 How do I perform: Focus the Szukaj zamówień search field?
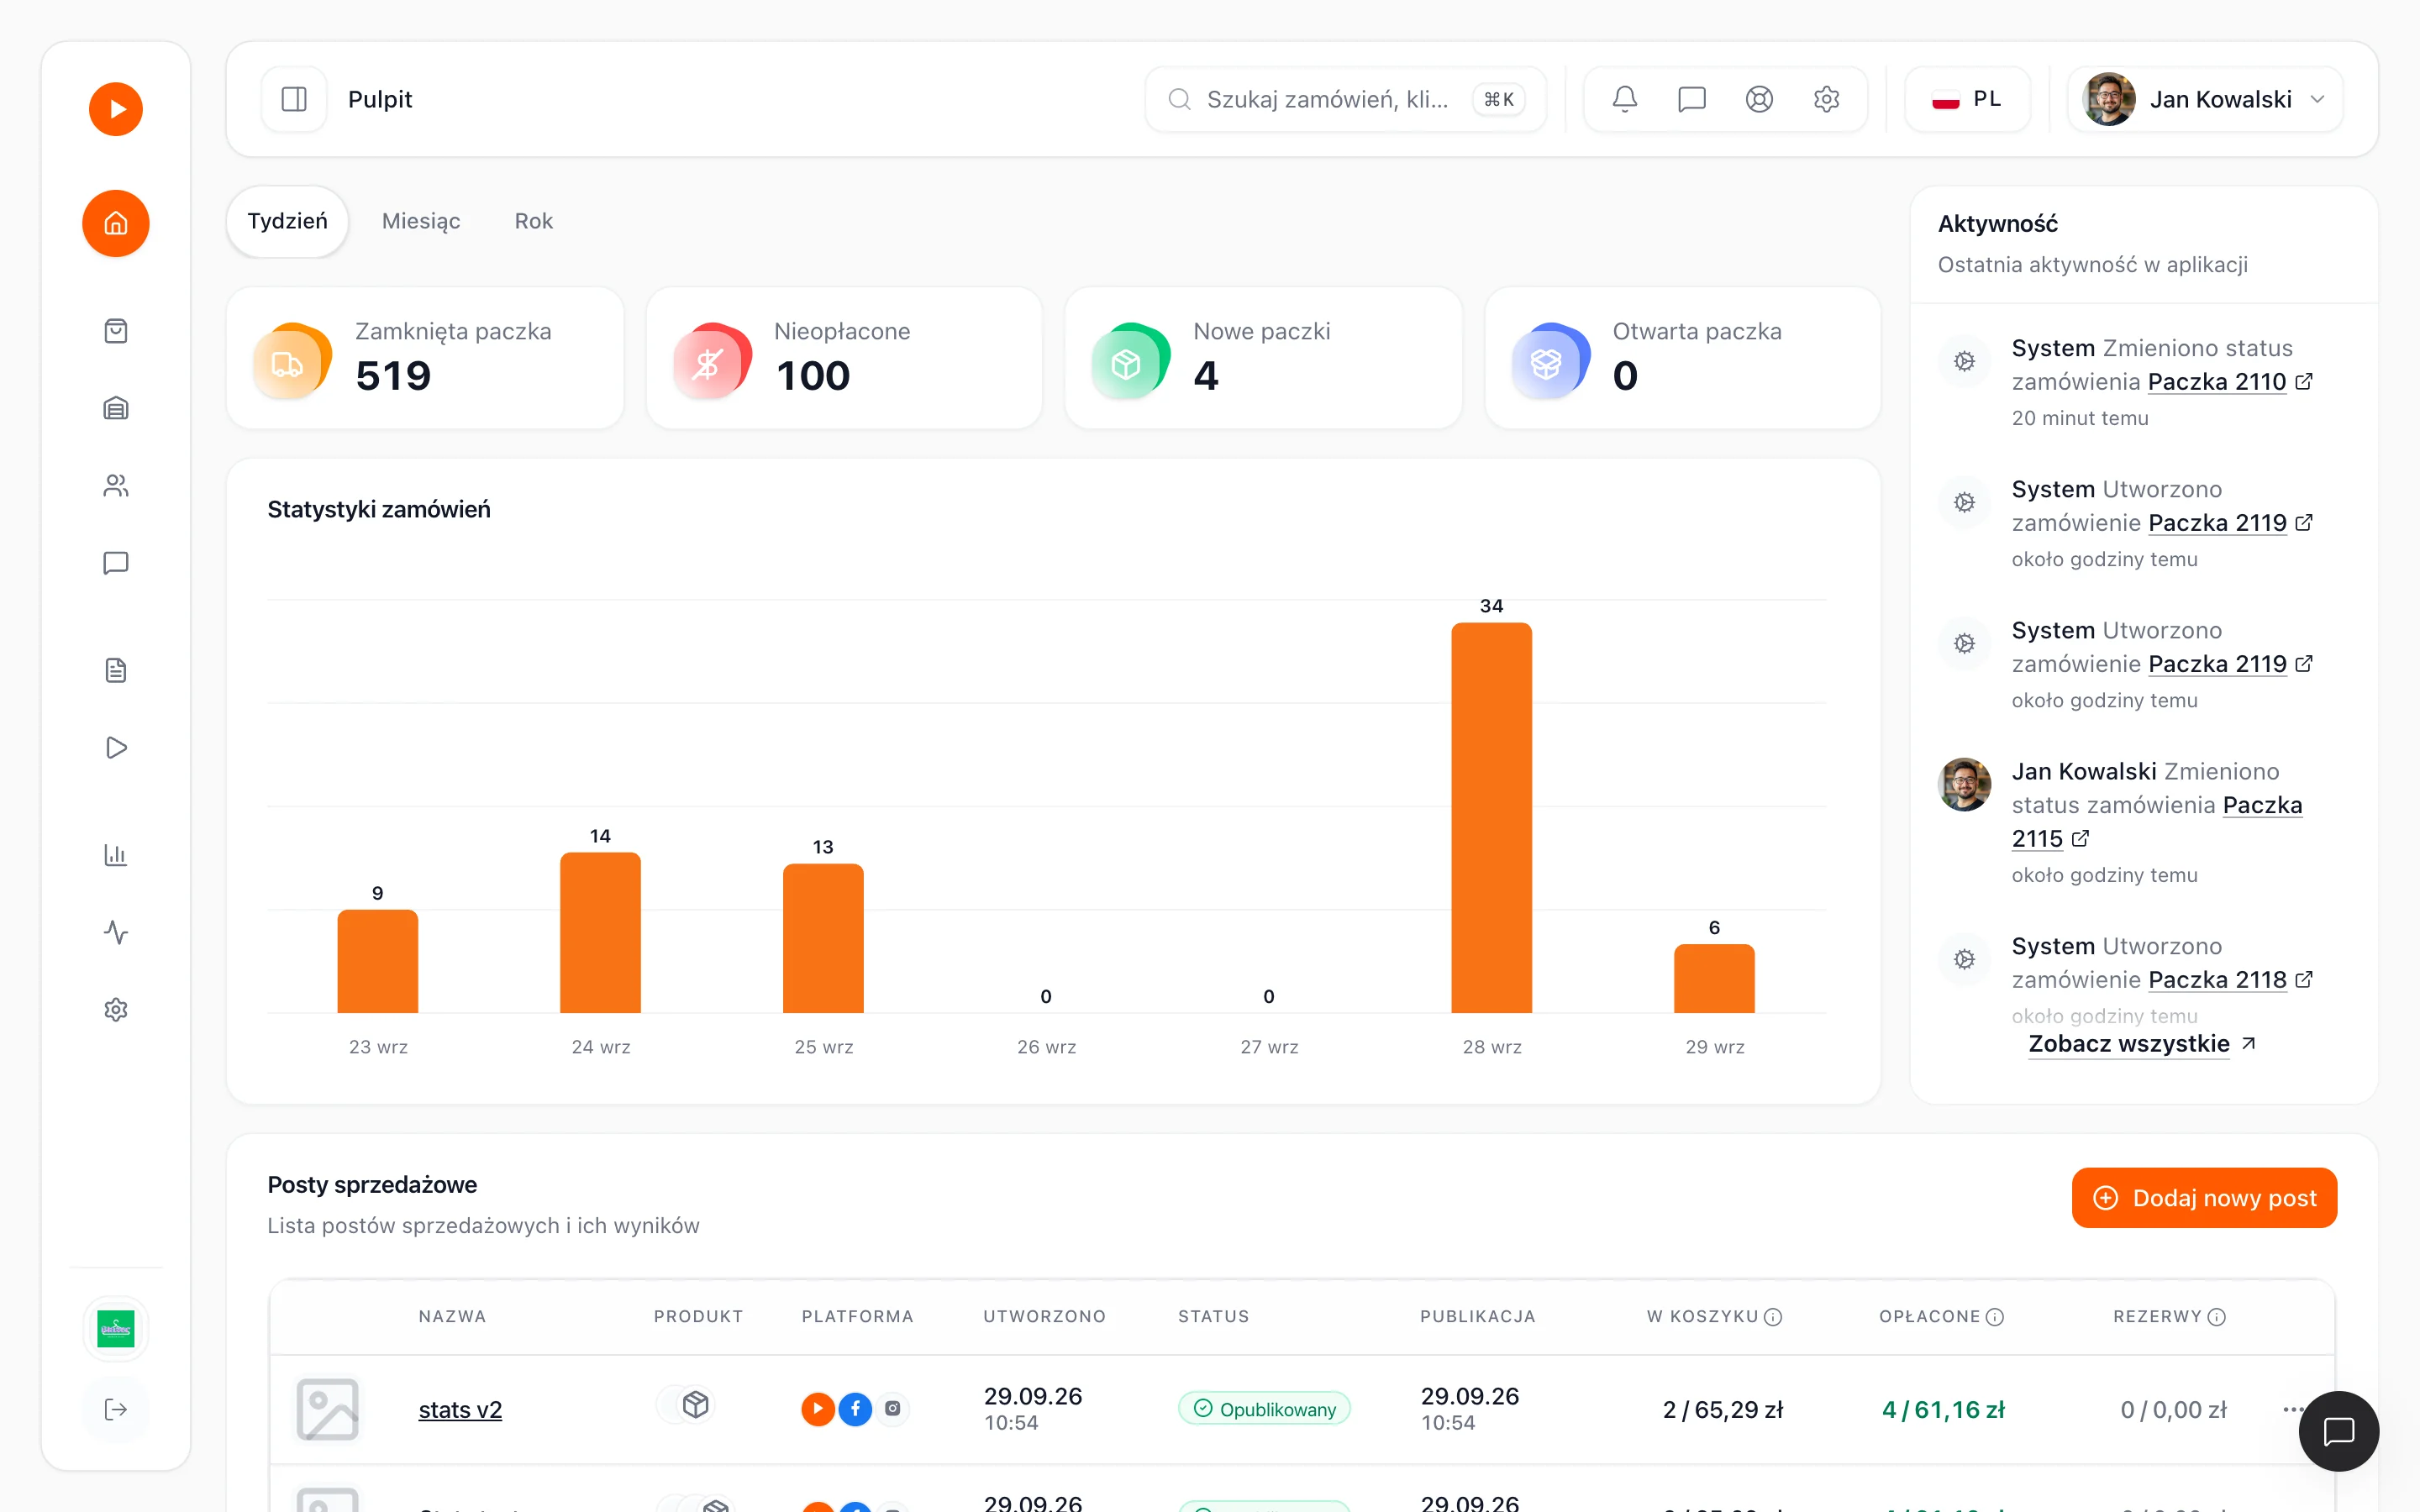pos(1345,99)
